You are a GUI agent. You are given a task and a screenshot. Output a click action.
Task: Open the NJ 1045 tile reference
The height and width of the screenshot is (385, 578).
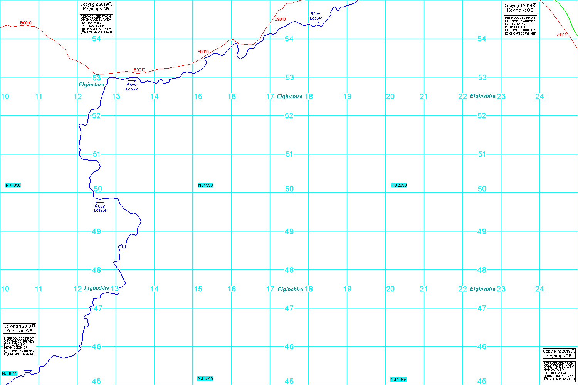10,373
